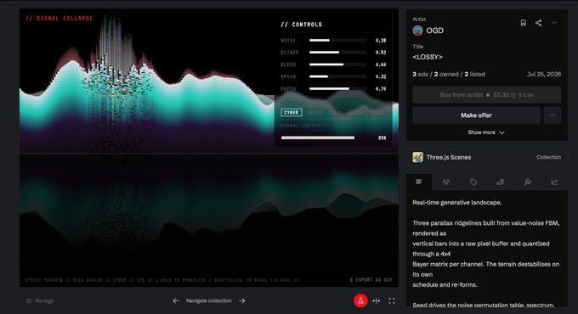Bookmark this artwork with the bookmark icon

point(523,23)
